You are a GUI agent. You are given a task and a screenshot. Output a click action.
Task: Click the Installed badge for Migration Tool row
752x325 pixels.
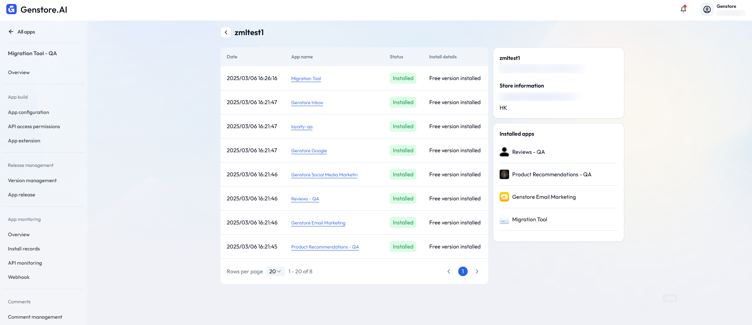pos(403,78)
